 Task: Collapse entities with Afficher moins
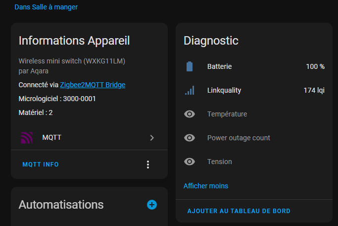[206, 186]
